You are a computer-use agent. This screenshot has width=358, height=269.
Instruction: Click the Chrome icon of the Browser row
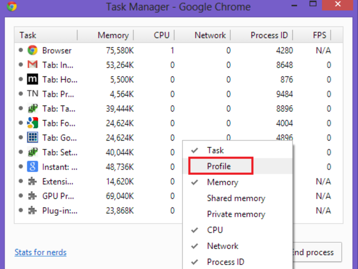(32, 50)
